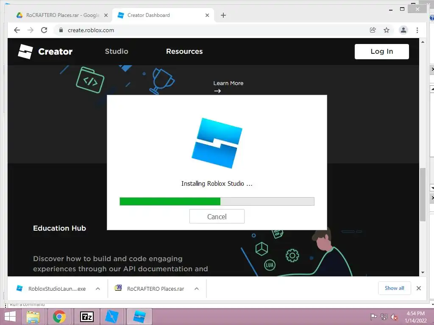Select the Creator Dashboard tab
The height and width of the screenshot is (325, 434).
(163, 15)
